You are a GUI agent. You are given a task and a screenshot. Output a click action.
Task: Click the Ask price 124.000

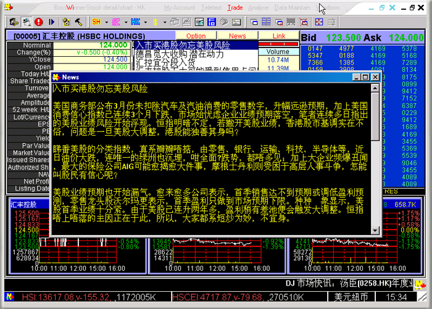406,38
